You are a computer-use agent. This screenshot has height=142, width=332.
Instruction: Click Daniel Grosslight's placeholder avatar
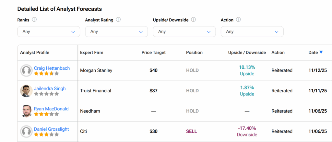[26, 131]
